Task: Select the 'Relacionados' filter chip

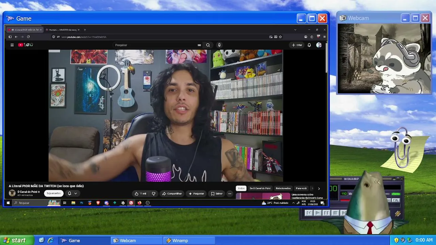Action: click(283, 189)
